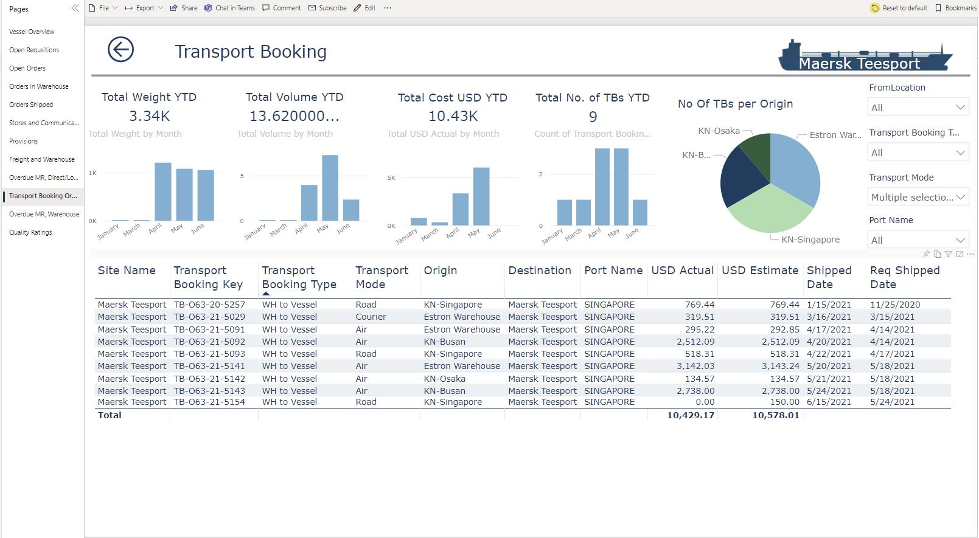Screen dimensions: 979x538
Task: Add a Comment from toolbar
Action: pyautogui.click(x=282, y=8)
